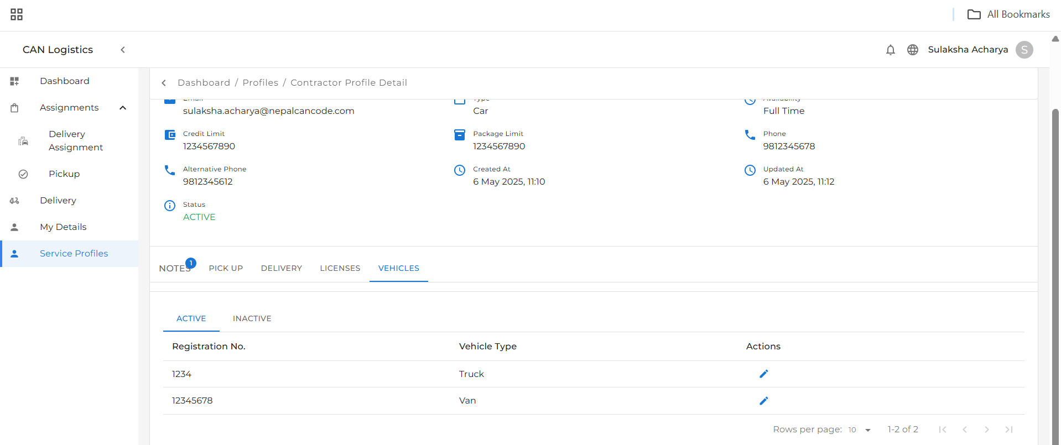1061x445 pixels.
Task: Click Dashboard breadcrumb link
Action: (x=204, y=83)
